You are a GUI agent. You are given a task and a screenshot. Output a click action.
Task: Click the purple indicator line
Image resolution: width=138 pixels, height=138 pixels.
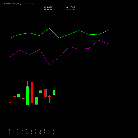click(54, 52)
